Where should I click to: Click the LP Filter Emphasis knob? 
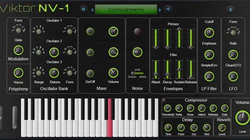point(209,54)
